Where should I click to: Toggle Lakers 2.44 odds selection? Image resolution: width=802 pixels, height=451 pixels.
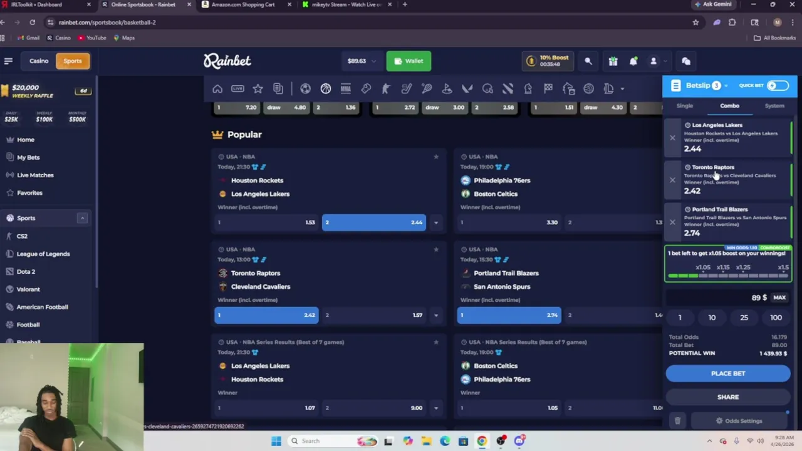pos(374,222)
